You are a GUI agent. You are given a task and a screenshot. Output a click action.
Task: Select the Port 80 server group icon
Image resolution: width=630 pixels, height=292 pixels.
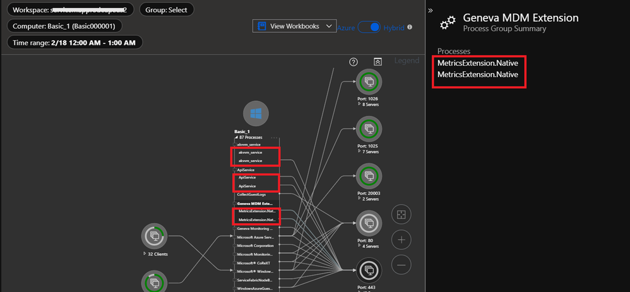(x=369, y=223)
